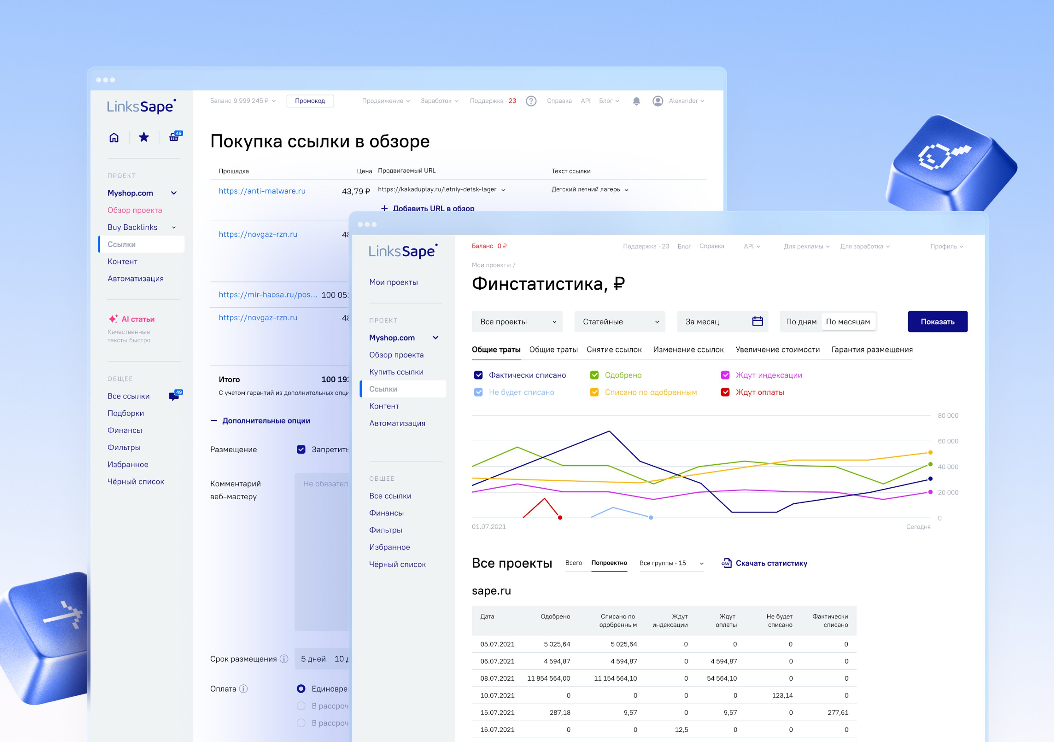The image size is (1054, 742).
Task: Click the AI статьи sparkle icon
Action: click(113, 319)
